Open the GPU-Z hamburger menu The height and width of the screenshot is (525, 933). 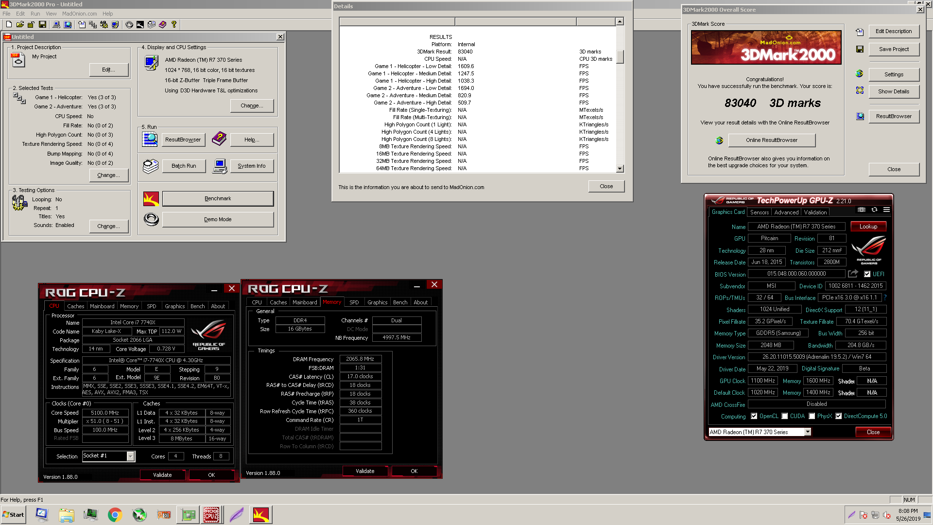[886, 210]
